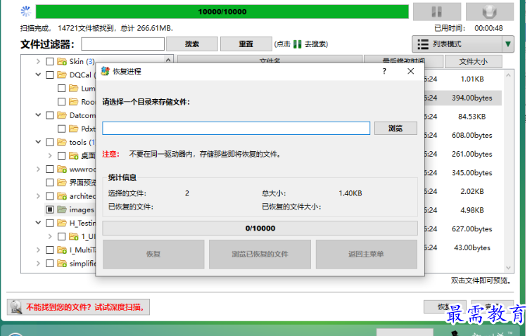Click 浏览已恢复的文件 button
Image resolution: width=532 pixels, height=336 pixels.
pyautogui.click(x=260, y=254)
